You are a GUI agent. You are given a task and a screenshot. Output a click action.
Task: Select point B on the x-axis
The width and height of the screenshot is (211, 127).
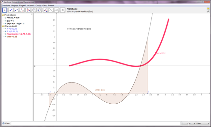(x=147, y=93)
